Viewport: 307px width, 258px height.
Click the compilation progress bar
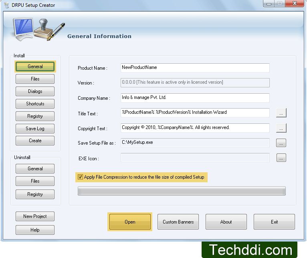tap(182, 191)
